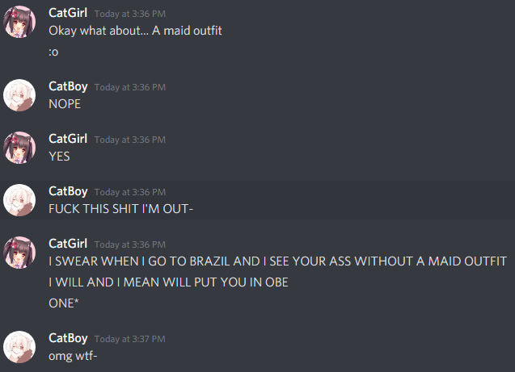Image resolution: width=515 pixels, height=372 pixels.
Task: Click CatGirl username above YES message
Action: click(x=68, y=139)
